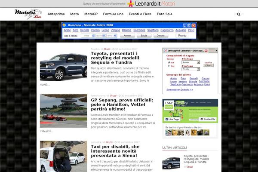Open the Moto menu
Viewport: 258px width, 172px height.
tap(74, 14)
